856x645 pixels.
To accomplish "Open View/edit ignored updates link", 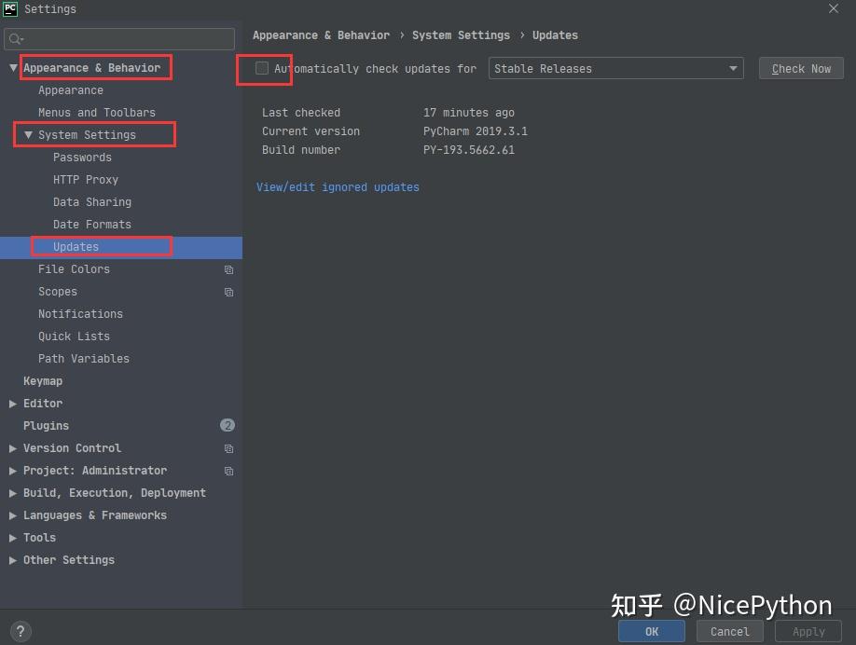I will (338, 187).
